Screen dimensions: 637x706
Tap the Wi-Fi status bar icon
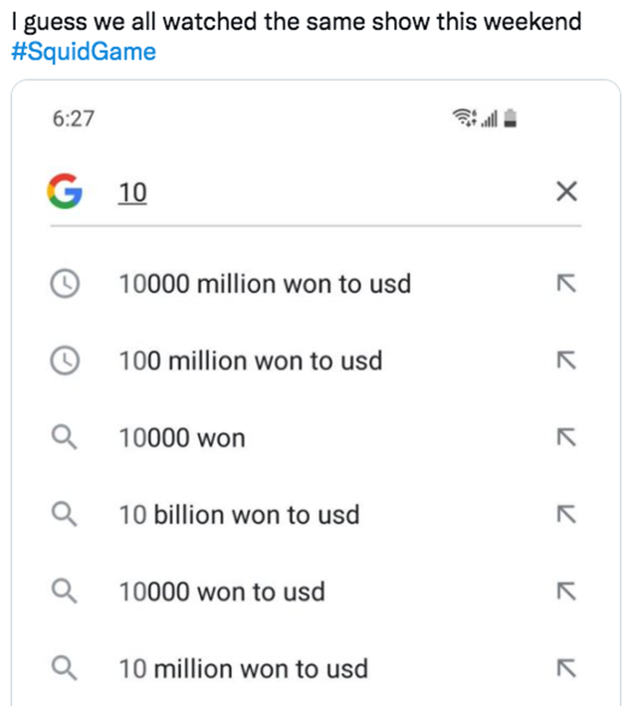tap(464, 118)
